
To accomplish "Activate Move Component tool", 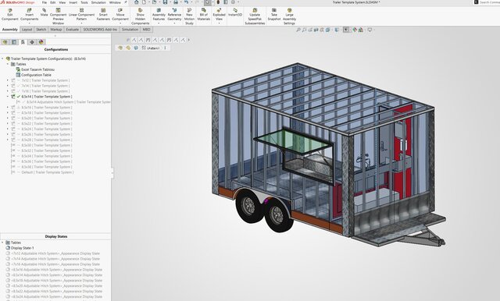I will point(120,15).
